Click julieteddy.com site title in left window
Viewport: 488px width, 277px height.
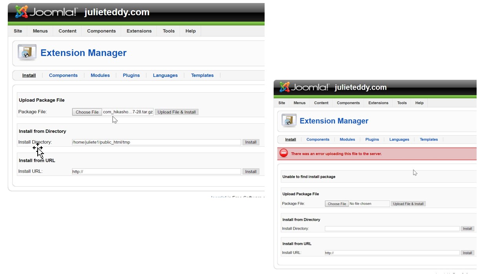click(117, 12)
